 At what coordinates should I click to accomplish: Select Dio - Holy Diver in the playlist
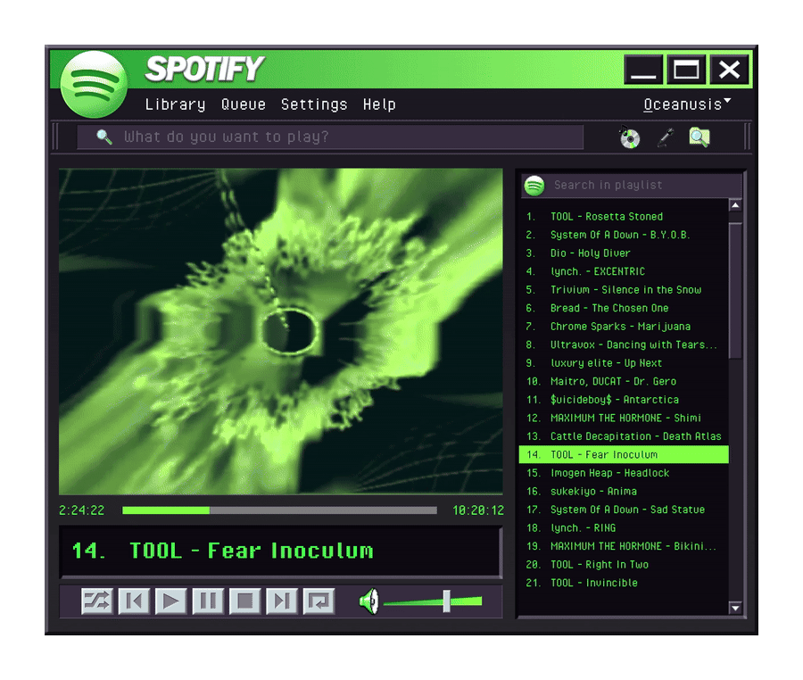pyautogui.click(x=590, y=253)
